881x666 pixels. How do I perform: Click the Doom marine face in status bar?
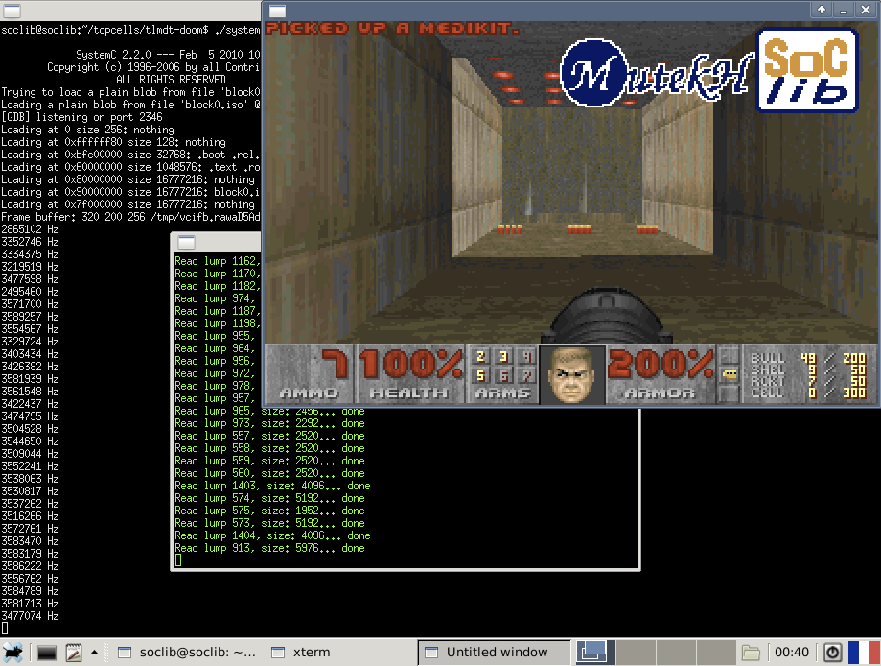pos(572,374)
